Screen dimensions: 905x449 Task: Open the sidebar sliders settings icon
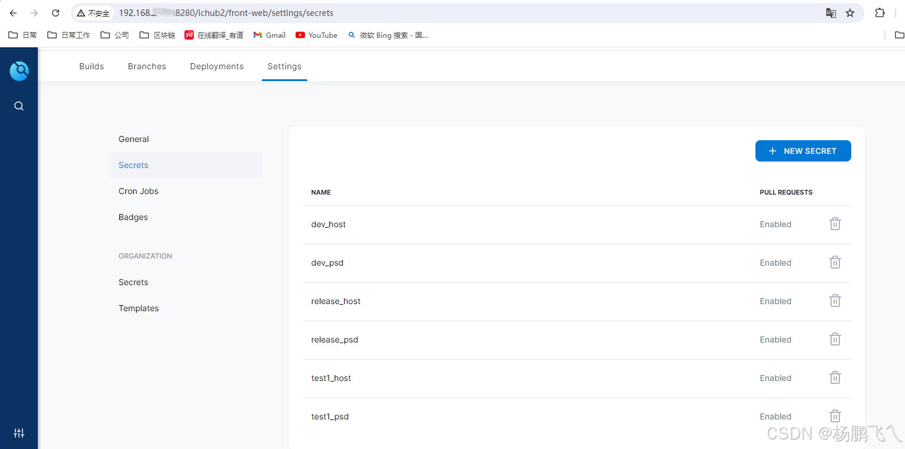coord(19,433)
